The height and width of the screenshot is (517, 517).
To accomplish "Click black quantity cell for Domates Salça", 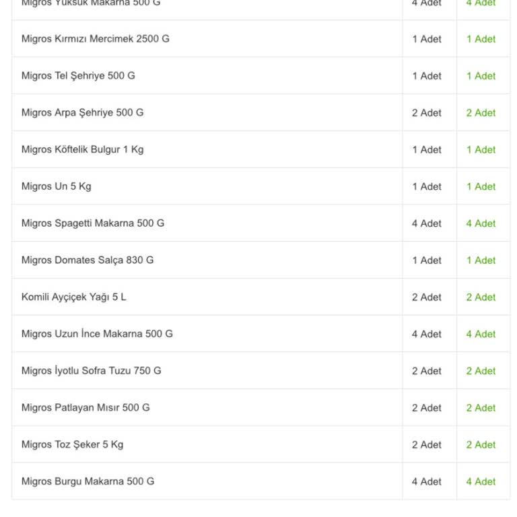I will tap(427, 261).
